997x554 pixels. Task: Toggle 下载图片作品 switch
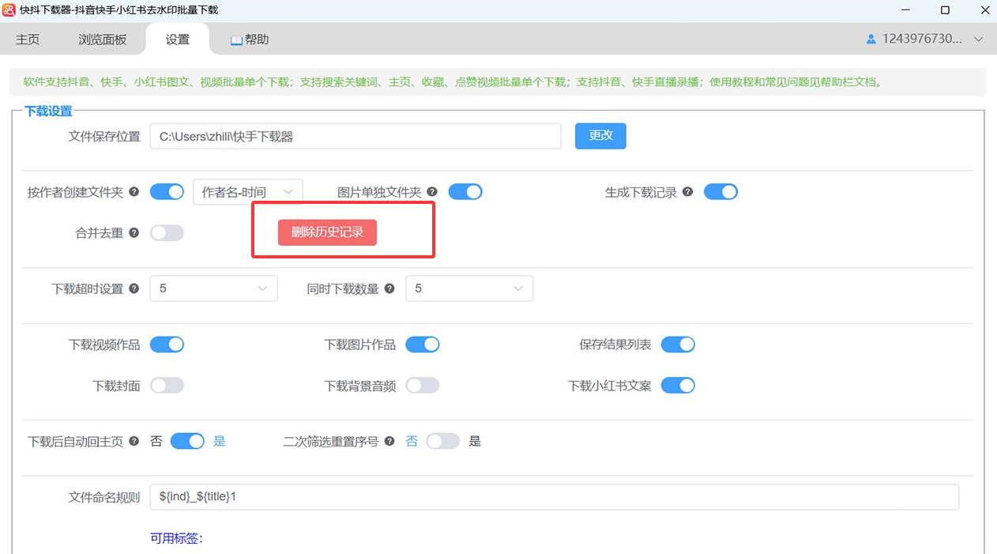click(423, 345)
